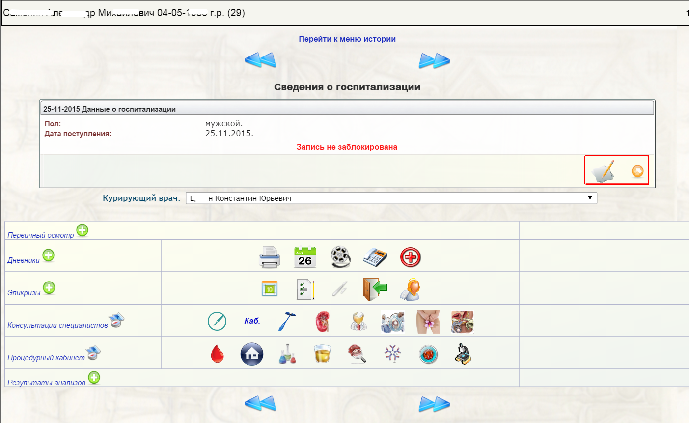689x423 pixels.
Task: Click the angel figure icon
Action: click(410, 289)
